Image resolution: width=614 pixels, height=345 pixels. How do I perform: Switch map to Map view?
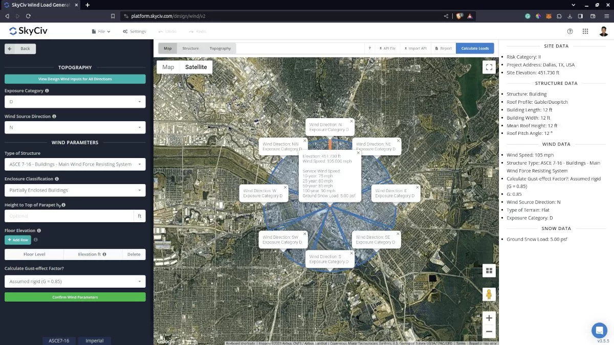point(168,67)
